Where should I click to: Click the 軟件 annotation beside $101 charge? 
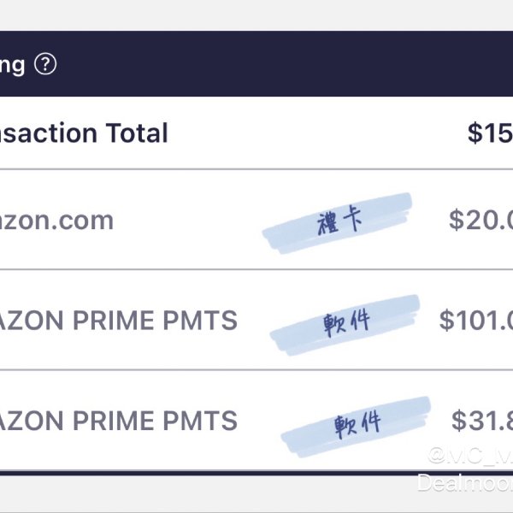click(345, 324)
